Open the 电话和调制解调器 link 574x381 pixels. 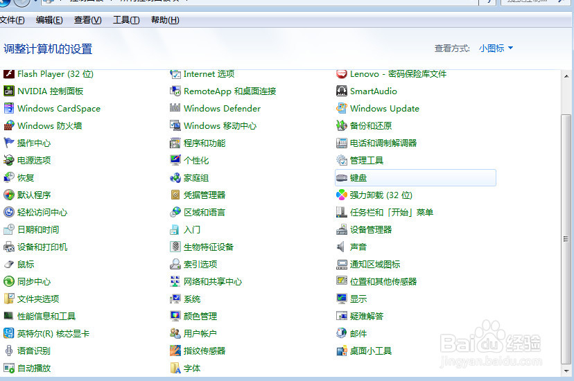click(383, 143)
